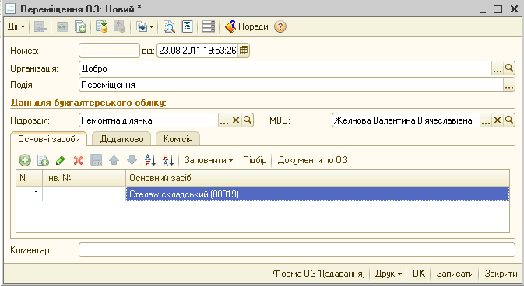Click into the Коментар field
Viewport: 524px width, 286px height.
click(297, 250)
